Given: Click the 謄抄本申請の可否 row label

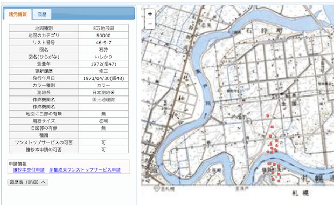Looking at the screenshot, I should (44, 149).
